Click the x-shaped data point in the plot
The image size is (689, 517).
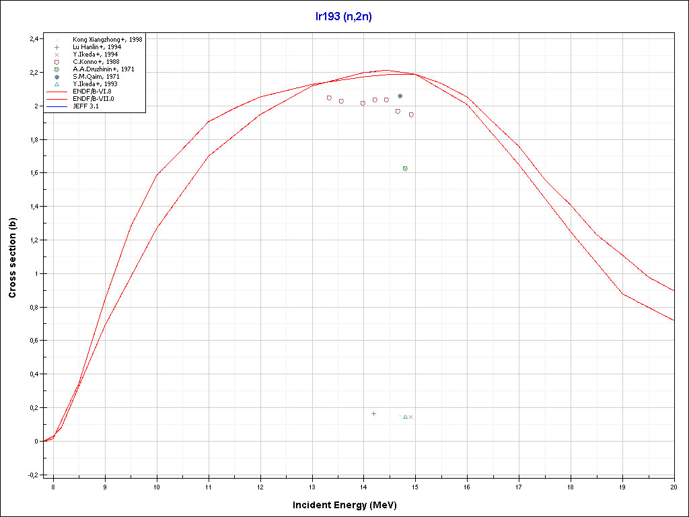click(411, 417)
